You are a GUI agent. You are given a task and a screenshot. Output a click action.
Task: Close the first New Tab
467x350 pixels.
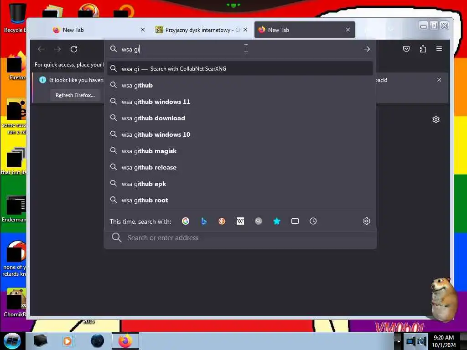tap(143, 30)
